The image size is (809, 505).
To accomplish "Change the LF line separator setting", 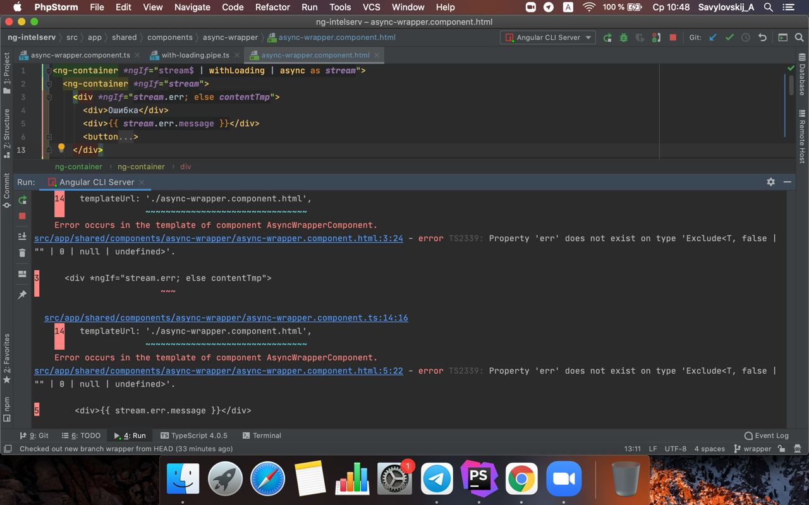I will (653, 449).
